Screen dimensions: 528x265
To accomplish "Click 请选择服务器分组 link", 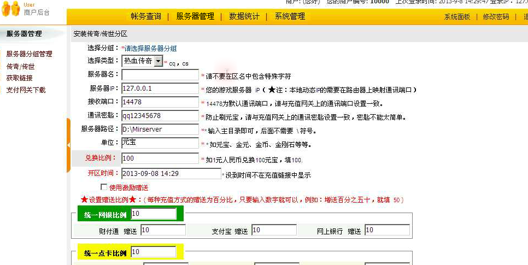I will click(x=150, y=49).
